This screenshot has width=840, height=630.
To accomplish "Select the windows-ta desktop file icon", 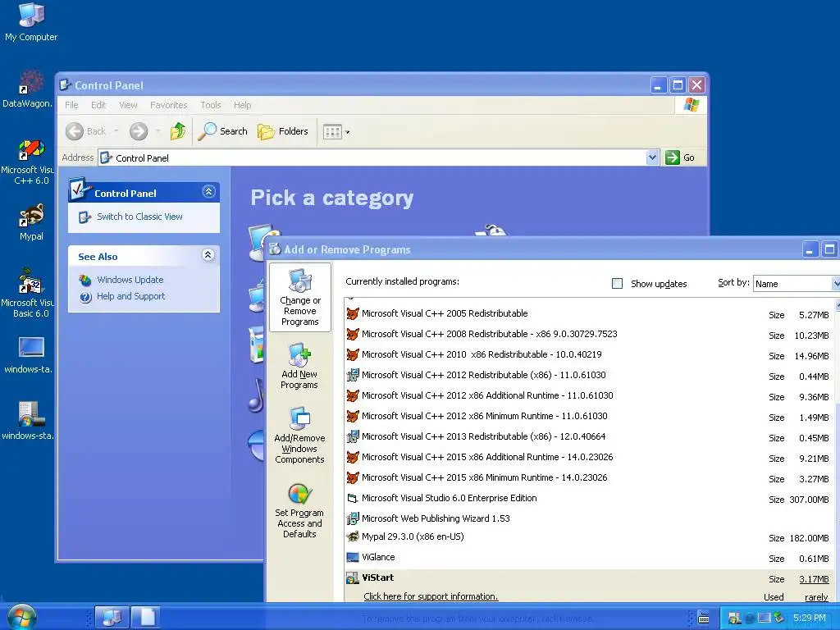I will [x=28, y=354].
